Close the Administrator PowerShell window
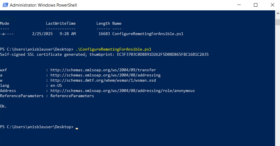 click(x=272, y=5)
